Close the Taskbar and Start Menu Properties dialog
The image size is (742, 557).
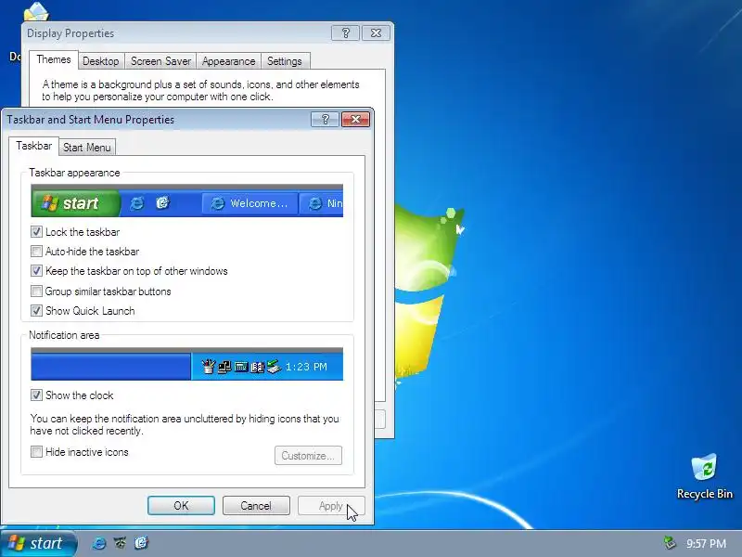pyautogui.click(x=355, y=120)
